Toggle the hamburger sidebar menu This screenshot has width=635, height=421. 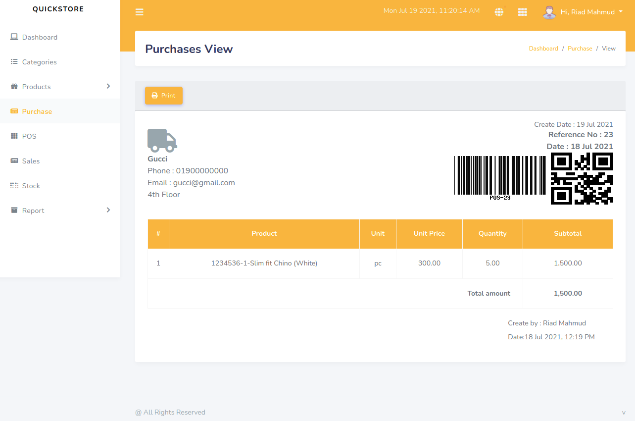tap(140, 12)
